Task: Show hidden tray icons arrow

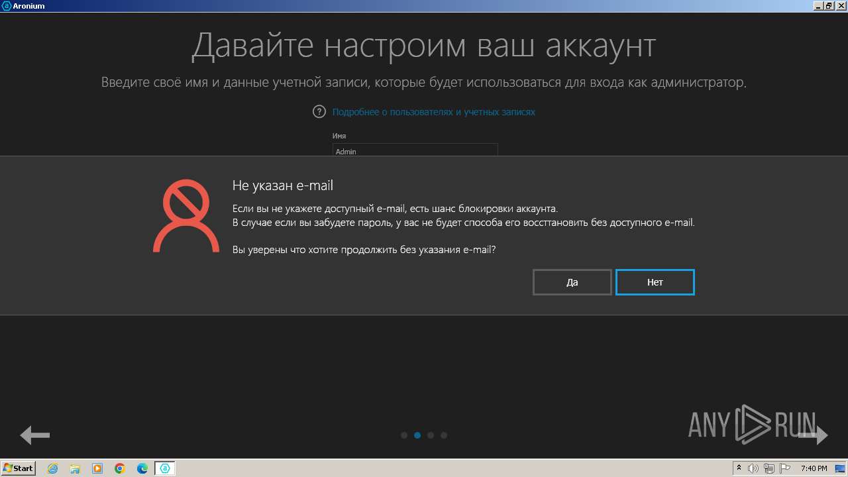Action: (x=739, y=468)
